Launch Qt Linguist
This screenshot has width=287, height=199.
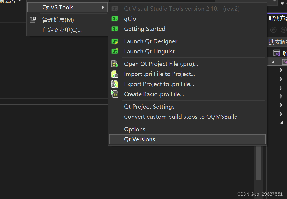[149, 51]
